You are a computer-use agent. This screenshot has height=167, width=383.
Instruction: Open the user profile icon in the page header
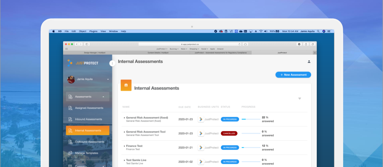pos(309,62)
